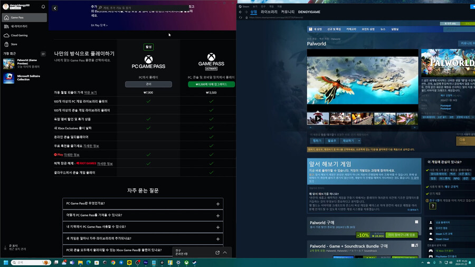
Task: Click 다음 queue button on Steam page
Action: (465, 141)
